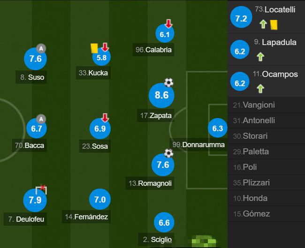
Task: Click Romagnoli's goal soccer ball icon
Action: point(168,153)
